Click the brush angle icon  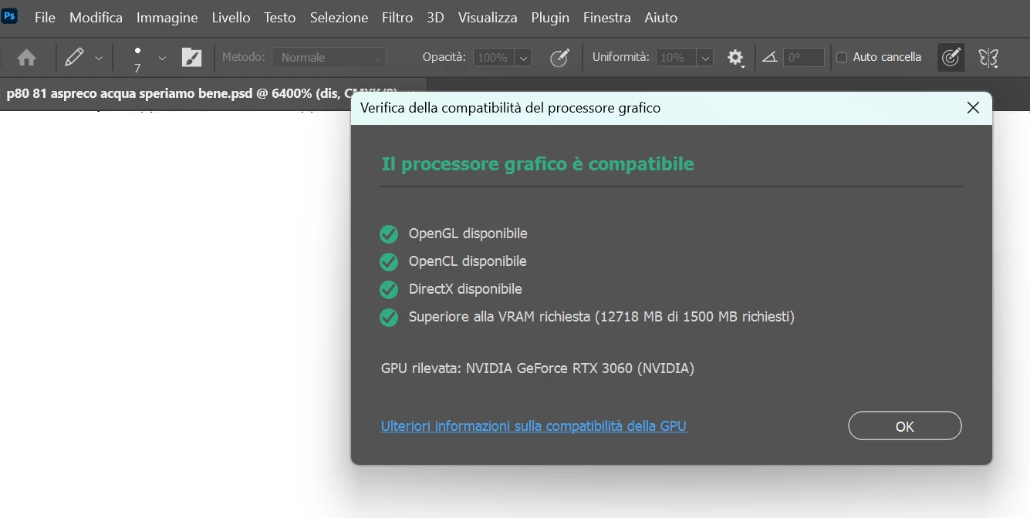pyautogui.click(x=769, y=58)
